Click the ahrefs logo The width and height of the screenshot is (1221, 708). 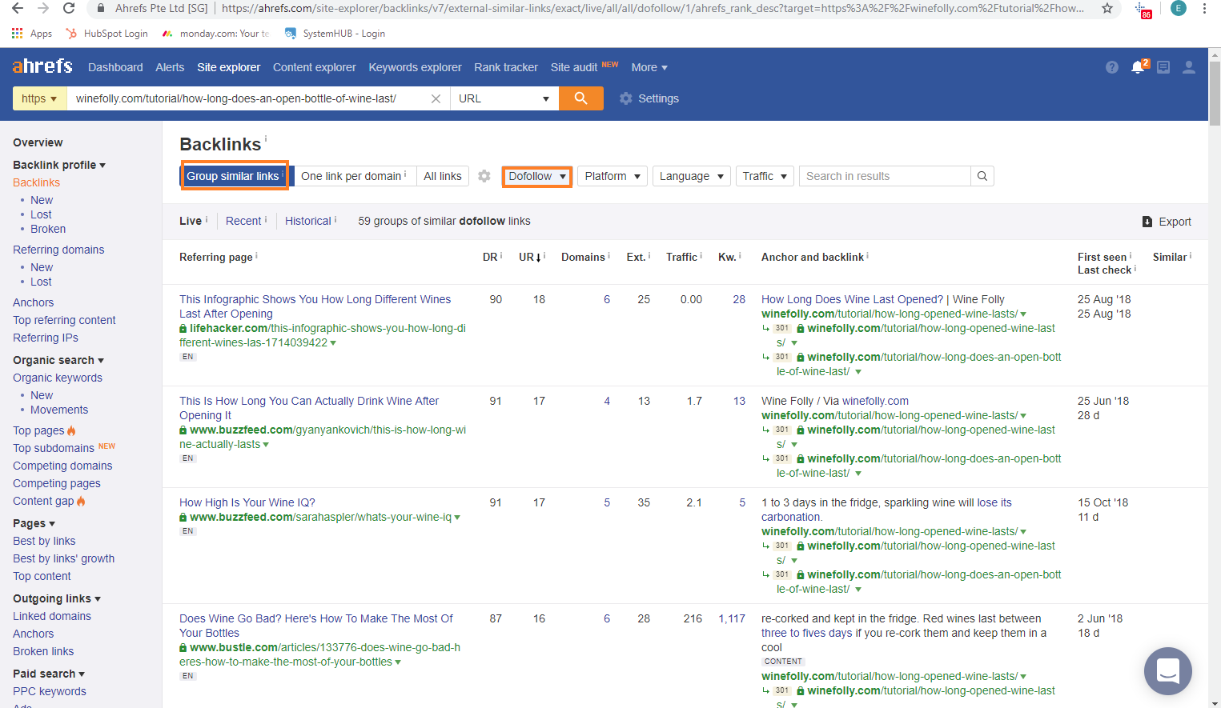click(x=42, y=66)
